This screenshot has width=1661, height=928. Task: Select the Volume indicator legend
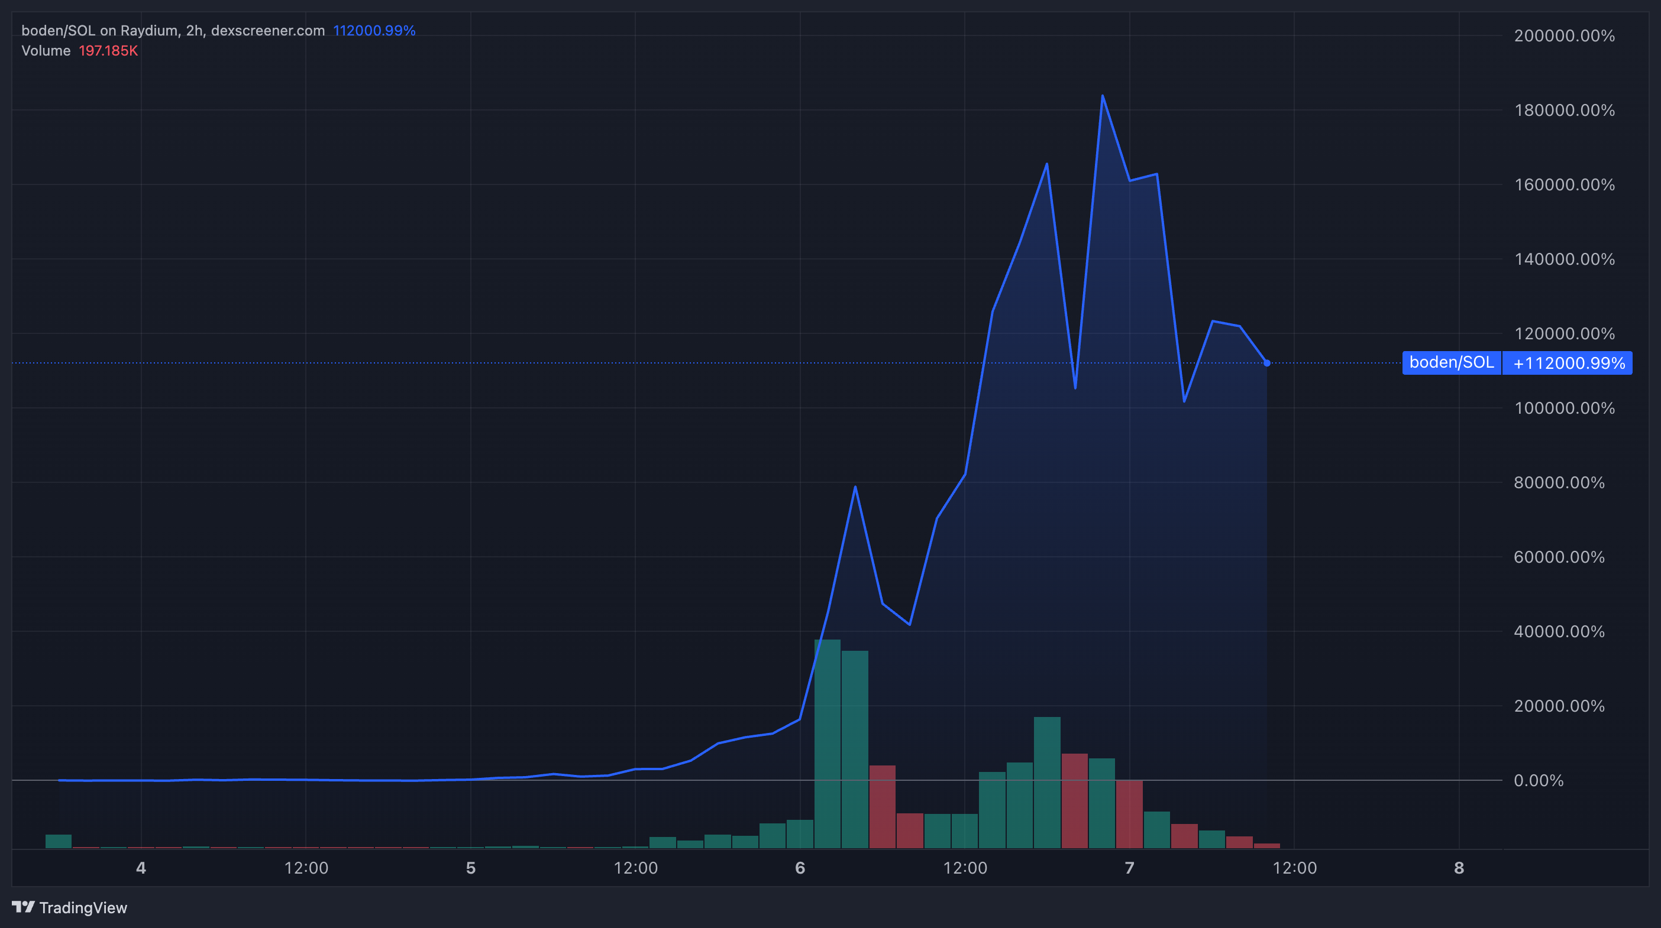coord(46,51)
